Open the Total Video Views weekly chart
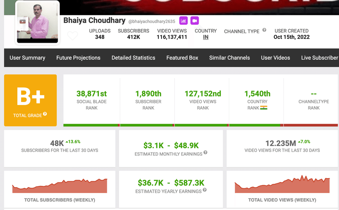 282,184
